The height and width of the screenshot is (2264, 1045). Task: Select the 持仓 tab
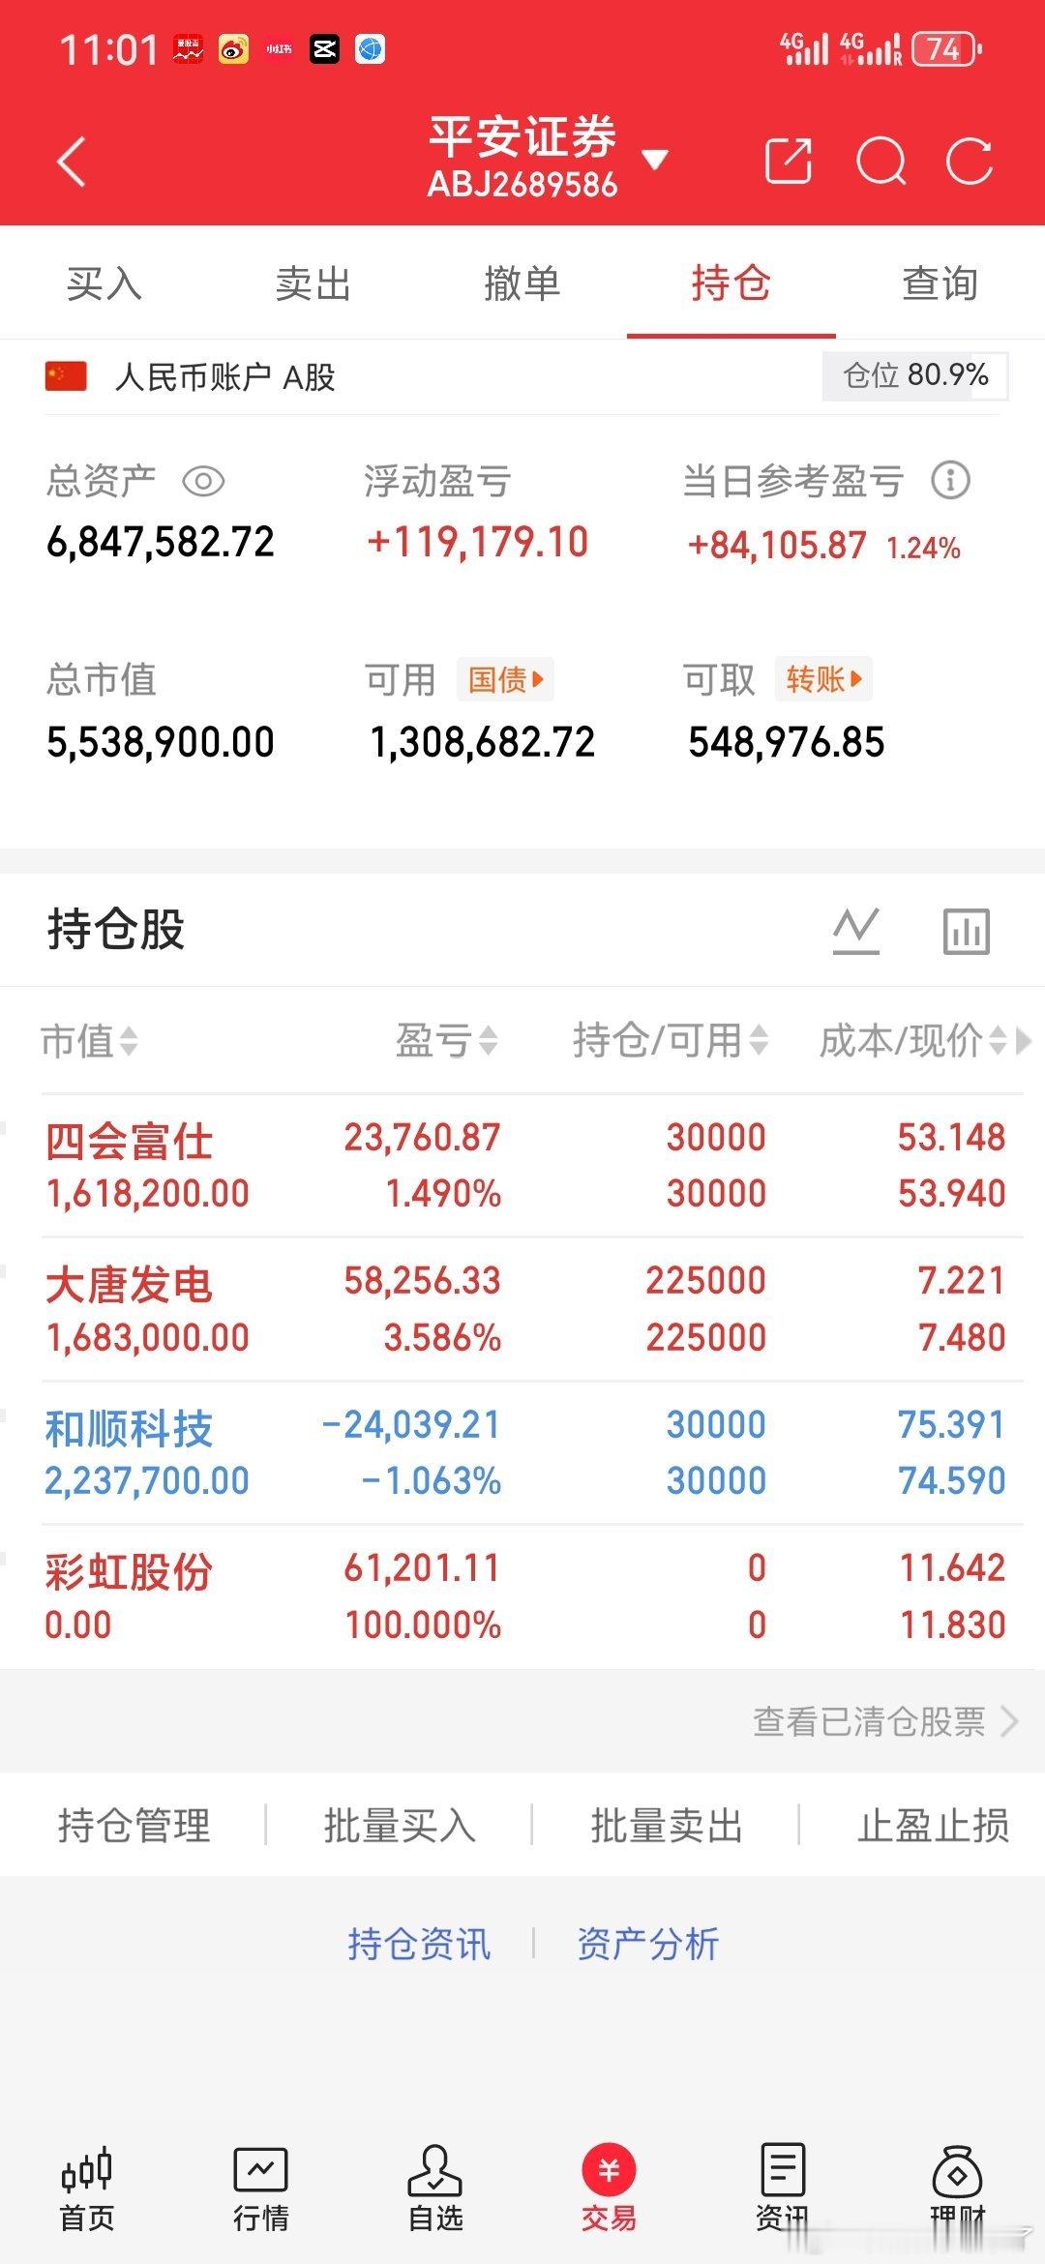pos(731,283)
